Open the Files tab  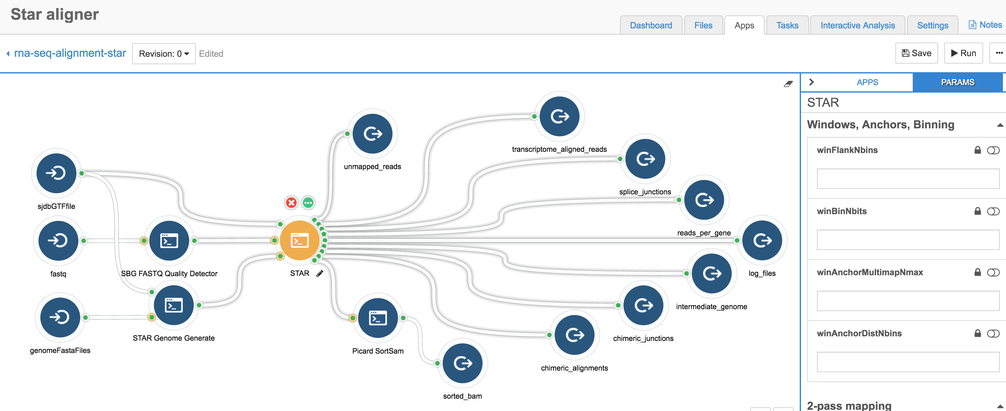tap(703, 25)
